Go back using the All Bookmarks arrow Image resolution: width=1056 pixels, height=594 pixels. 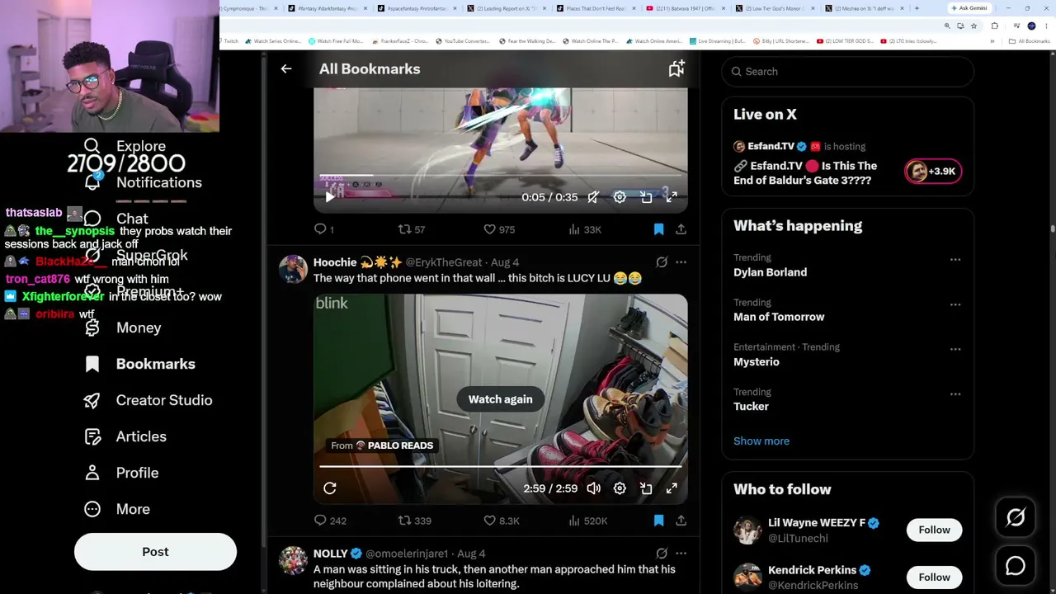tap(286, 69)
